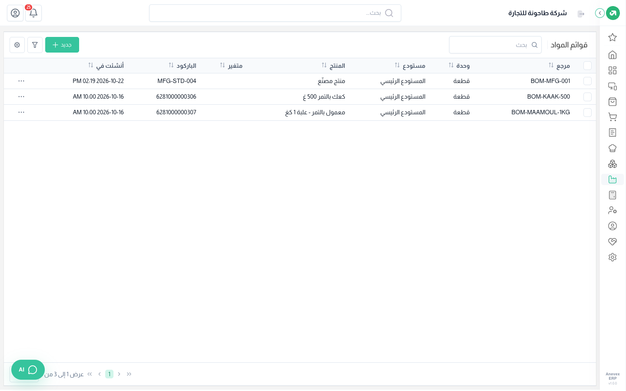The image size is (626, 391).
Task: Select the checkbox for BOM-MAAMOUL-1KG
Action: (x=587, y=113)
